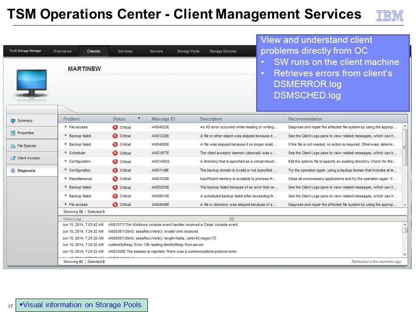Click the Client Access sidebar icon
Image resolution: width=416 pixels, height=312 pixels.
point(13,158)
